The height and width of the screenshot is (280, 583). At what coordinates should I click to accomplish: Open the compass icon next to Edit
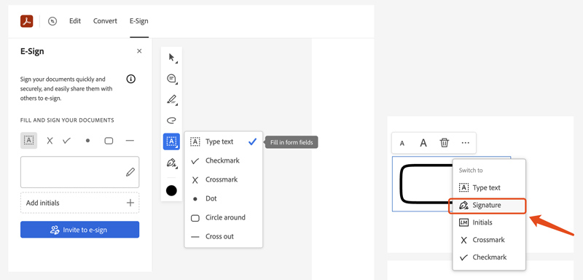pyautogui.click(x=52, y=21)
